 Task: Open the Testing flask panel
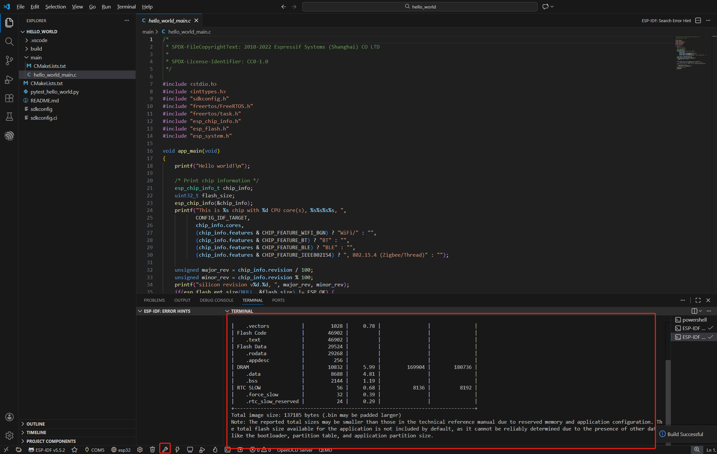[x=9, y=116]
